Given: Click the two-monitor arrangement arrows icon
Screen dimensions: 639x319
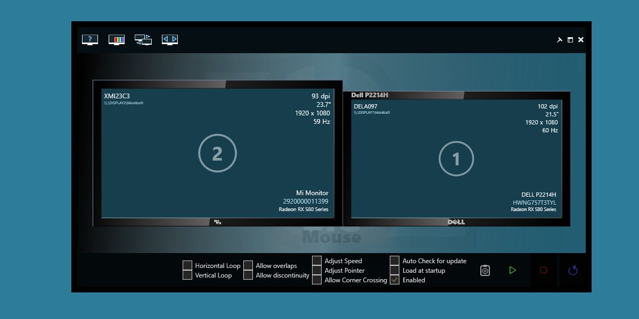Looking at the screenshot, I should 143,39.
